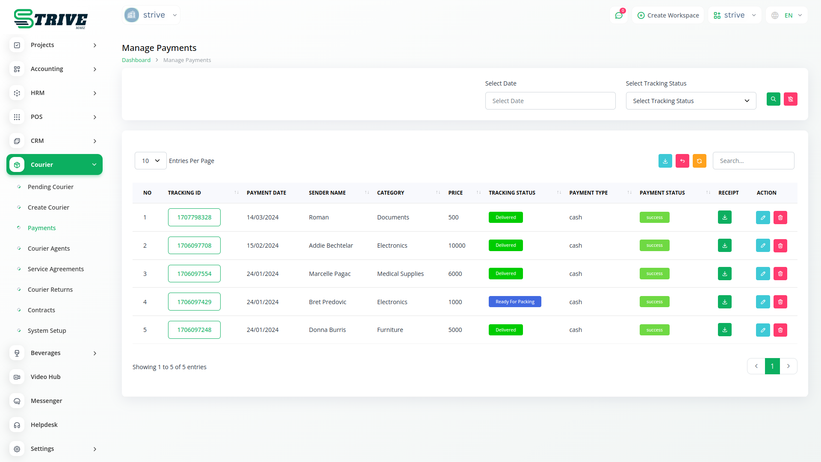
Task: Open the chat notifications icon
Action: click(618, 15)
